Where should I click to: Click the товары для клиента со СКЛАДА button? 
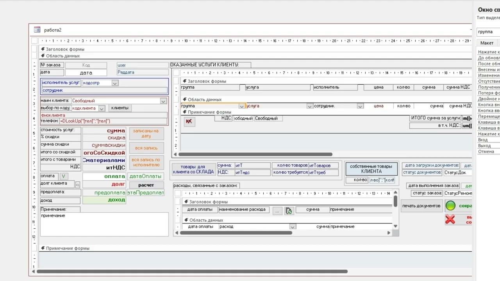194,169
